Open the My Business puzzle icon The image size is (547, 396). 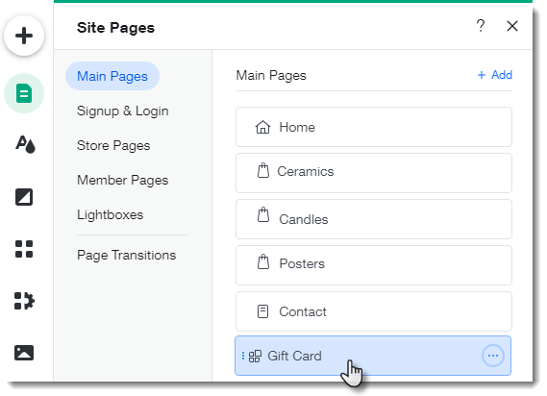(24, 301)
